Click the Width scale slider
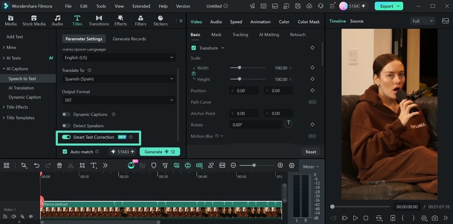Screen dimensions: 453x224 [248, 68]
